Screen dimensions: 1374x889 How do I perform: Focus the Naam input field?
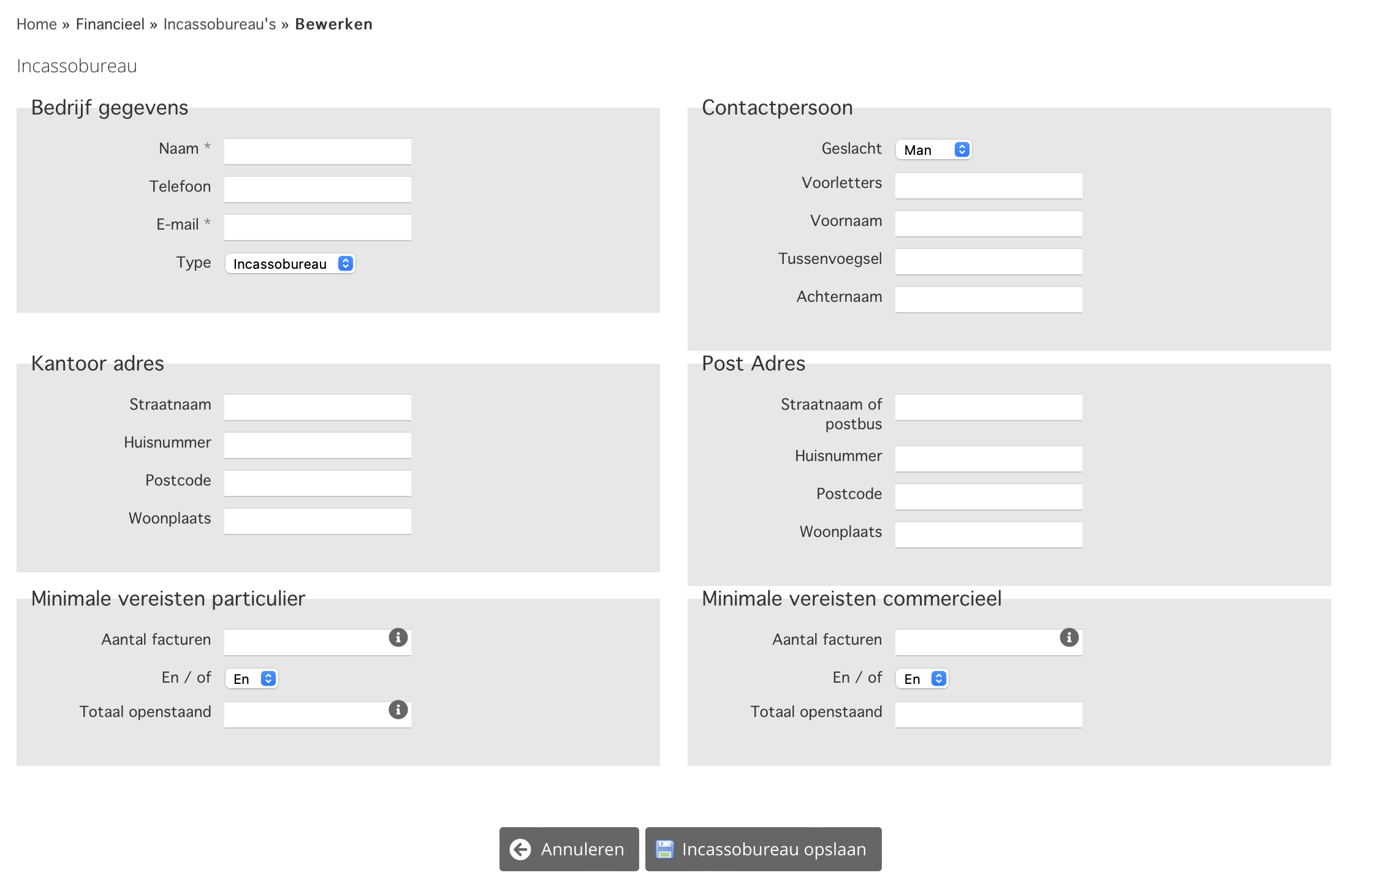317,151
